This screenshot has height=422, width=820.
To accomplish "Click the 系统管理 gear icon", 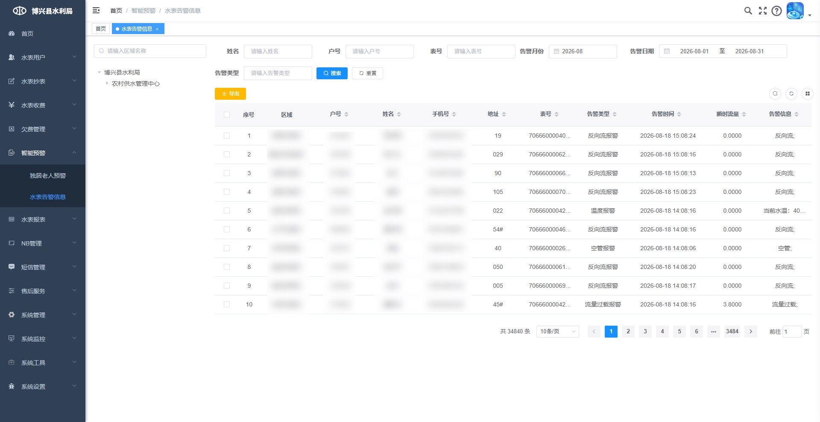I will pyautogui.click(x=12, y=315).
